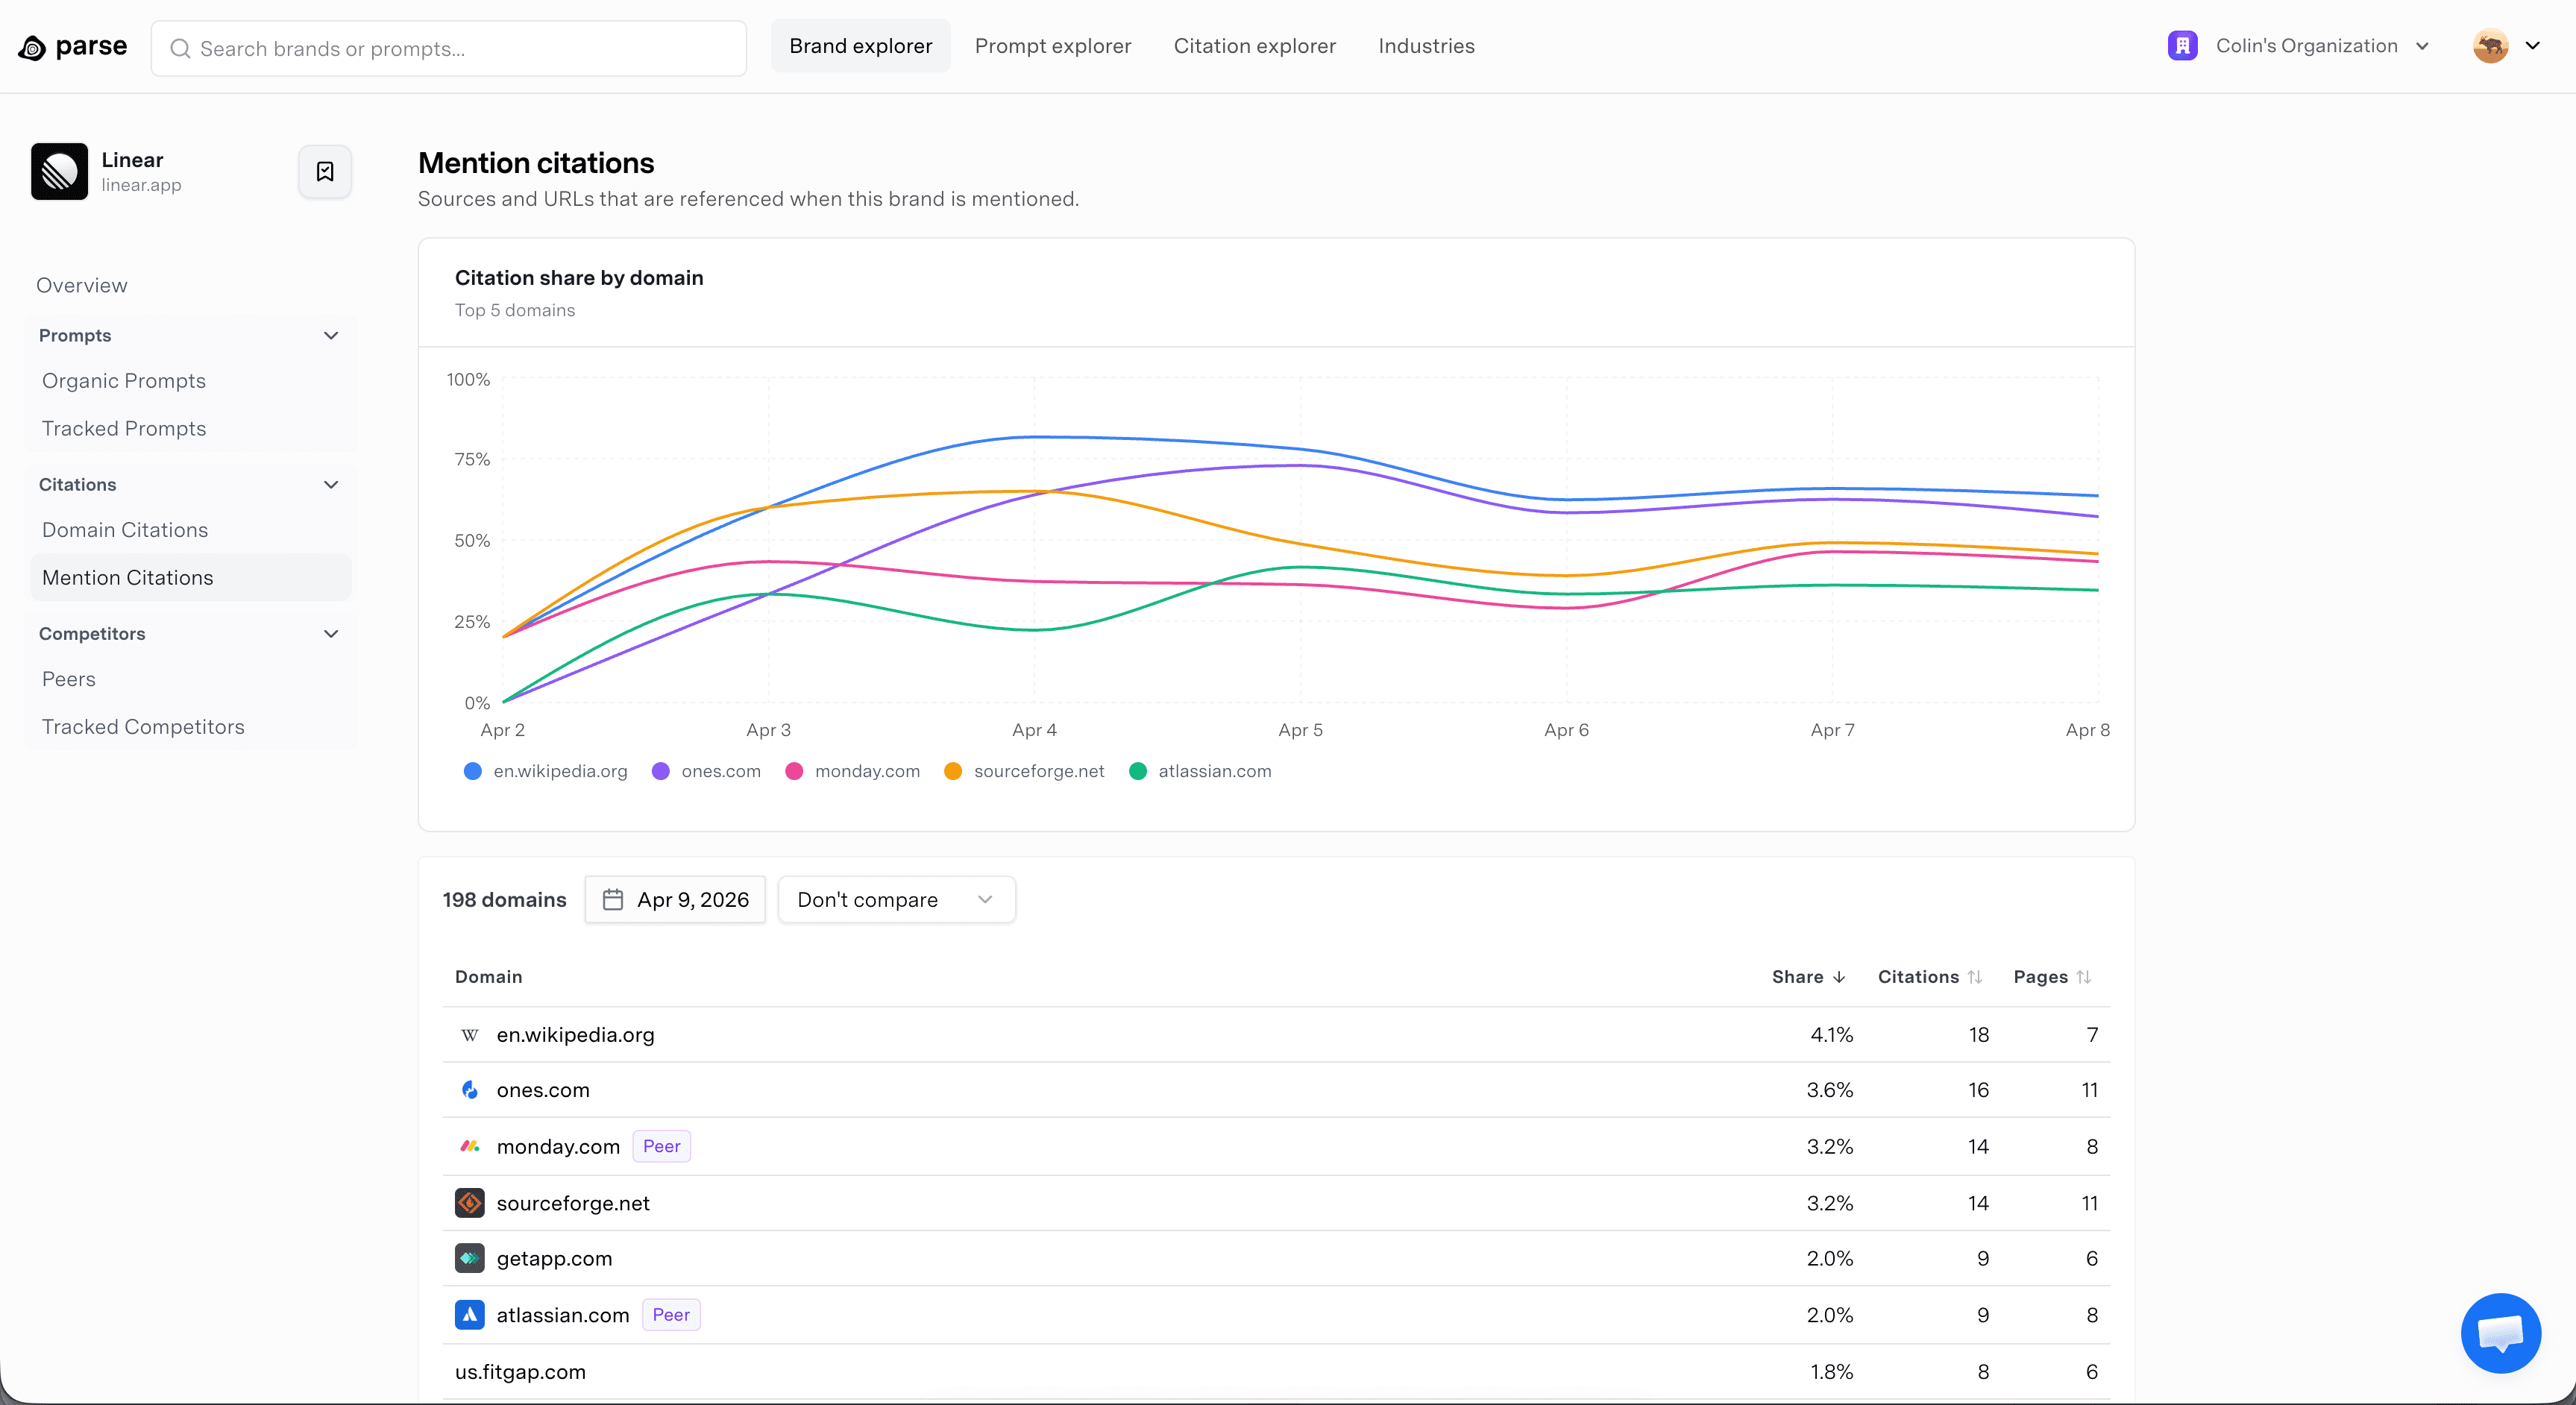Viewport: 2576px width, 1405px height.
Task: Switch to Prompt explorer tab
Action: 1052,46
